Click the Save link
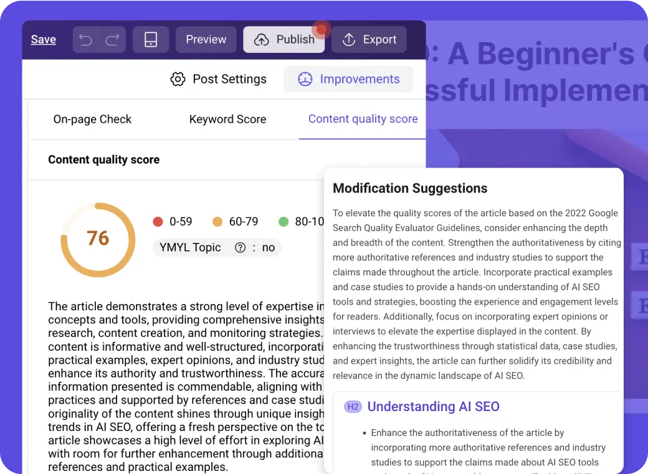The width and height of the screenshot is (648, 474). pos(44,39)
